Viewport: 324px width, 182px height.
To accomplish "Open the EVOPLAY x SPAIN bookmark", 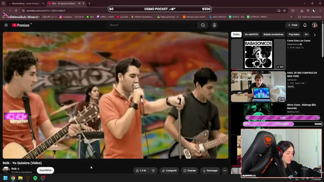I will 258,17.
